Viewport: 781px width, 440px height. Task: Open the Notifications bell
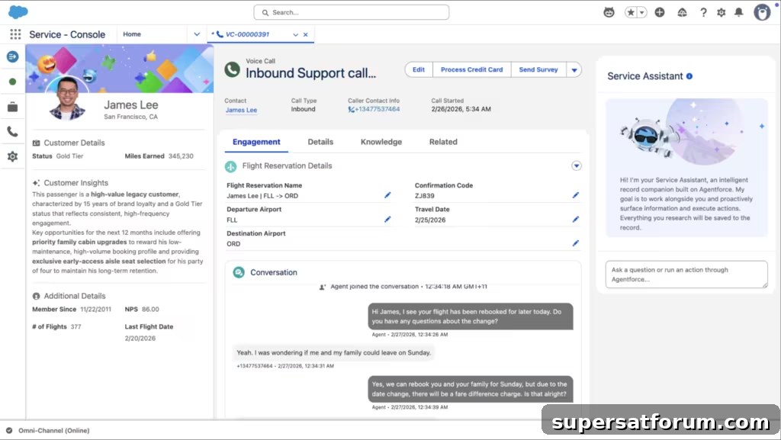(738, 12)
